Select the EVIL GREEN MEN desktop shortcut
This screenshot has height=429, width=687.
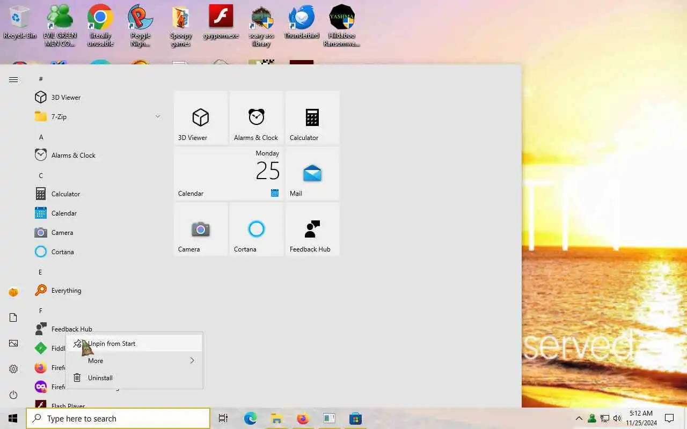[x=60, y=25]
